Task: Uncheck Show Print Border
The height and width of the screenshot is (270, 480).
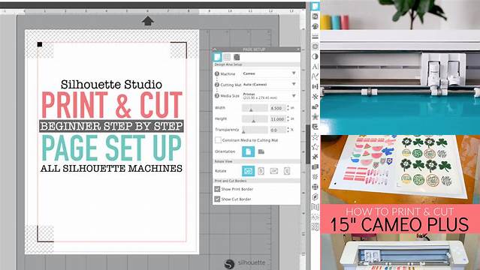Action: pos(217,189)
